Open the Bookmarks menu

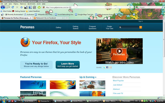coord(31,4)
